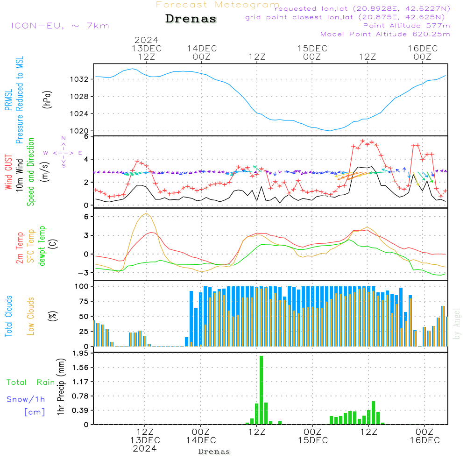The height and width of the screenshot is (467, 467).
Task: Click the 1.17 precipitation axis value
Action: pos(80,382)
